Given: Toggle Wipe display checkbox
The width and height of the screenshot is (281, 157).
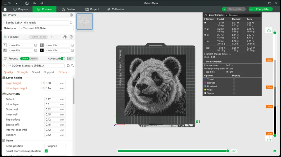Looking at the screenshot, I should [x=234, y=90].
